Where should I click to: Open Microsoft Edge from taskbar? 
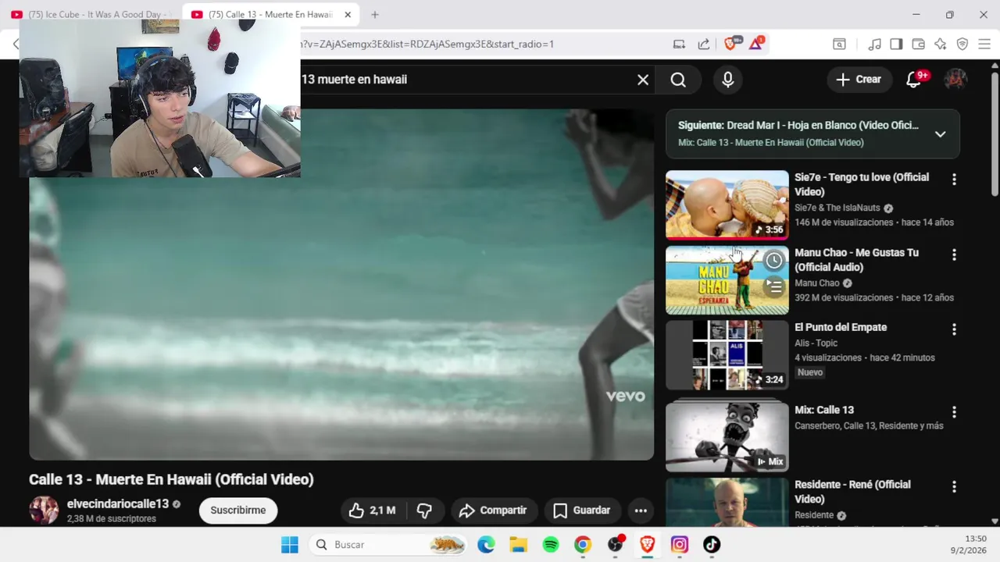coord(486,545)
